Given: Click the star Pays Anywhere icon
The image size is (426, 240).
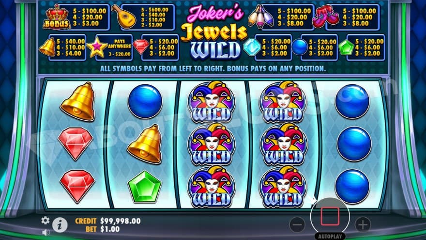Looking at the screenshot, I should click(x=97, y=48).
